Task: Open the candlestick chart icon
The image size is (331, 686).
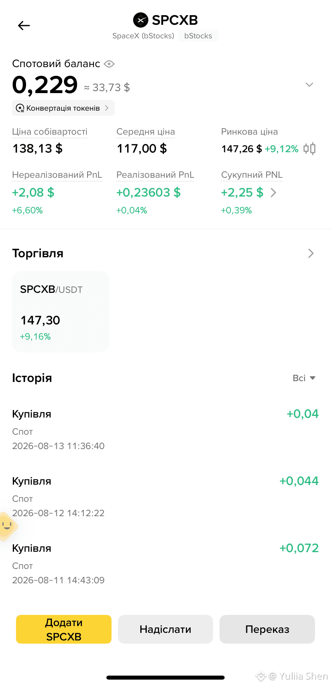Action: pyautogui.click(x=309, y=149)
